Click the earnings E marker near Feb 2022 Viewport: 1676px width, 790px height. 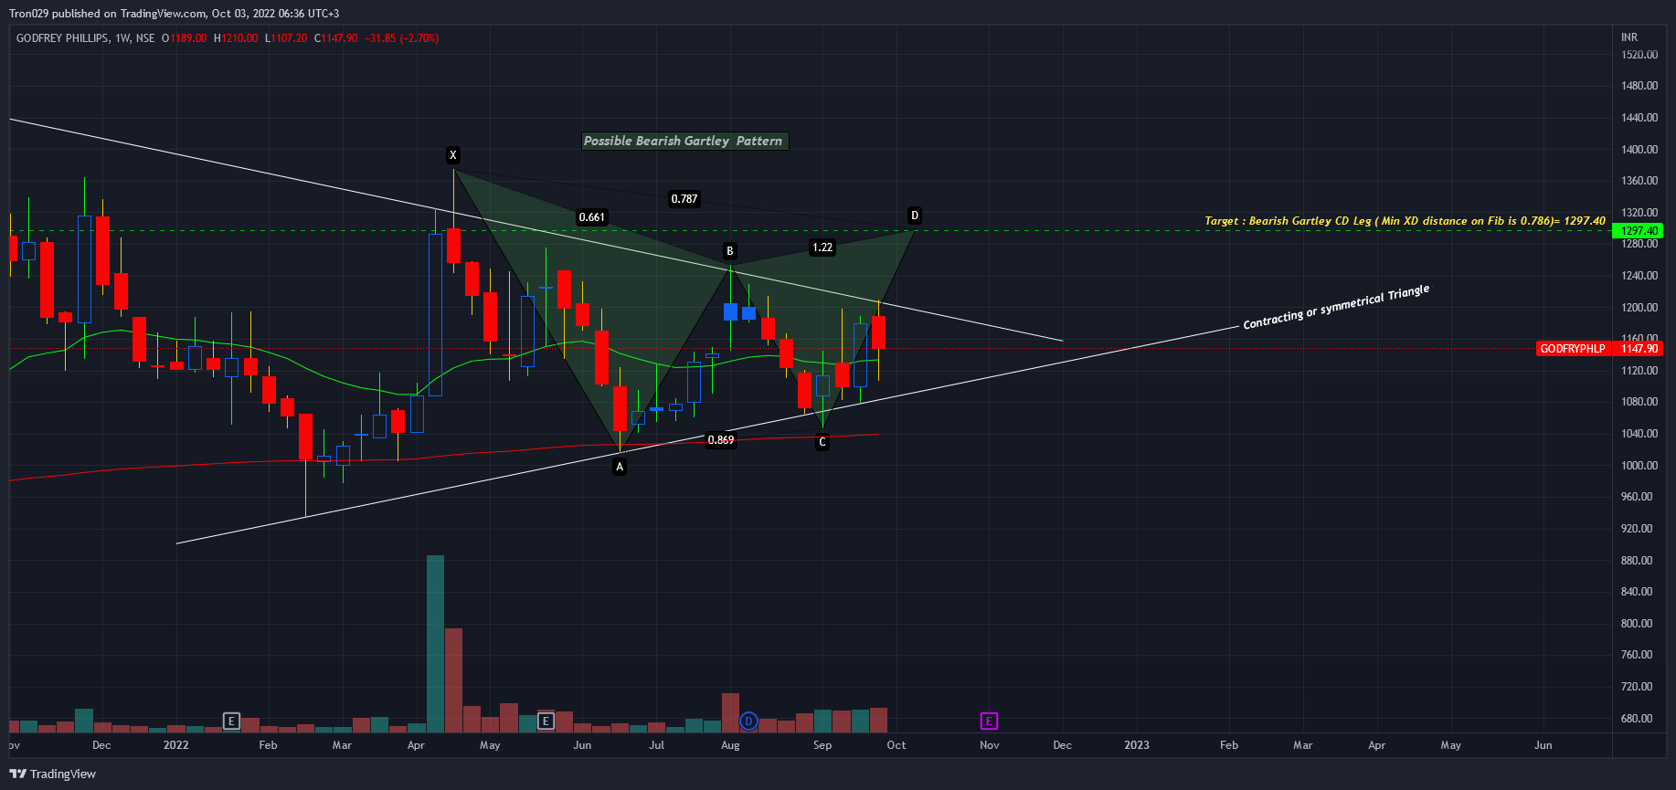[231, 722]
